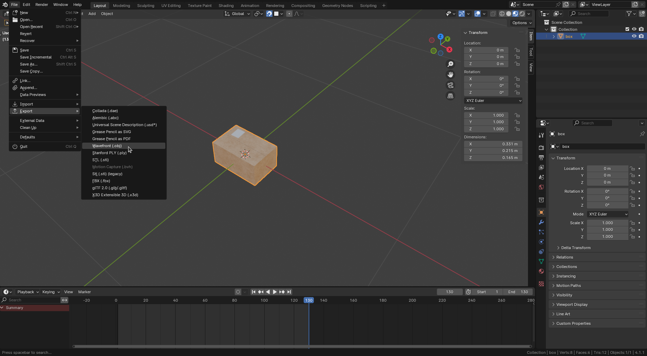Image resolution: width=647 pixels, height=356 pixels.
Task: Click the viewport zoom magnifier icon
Action: pyautogui.click(x=450, y=64)
